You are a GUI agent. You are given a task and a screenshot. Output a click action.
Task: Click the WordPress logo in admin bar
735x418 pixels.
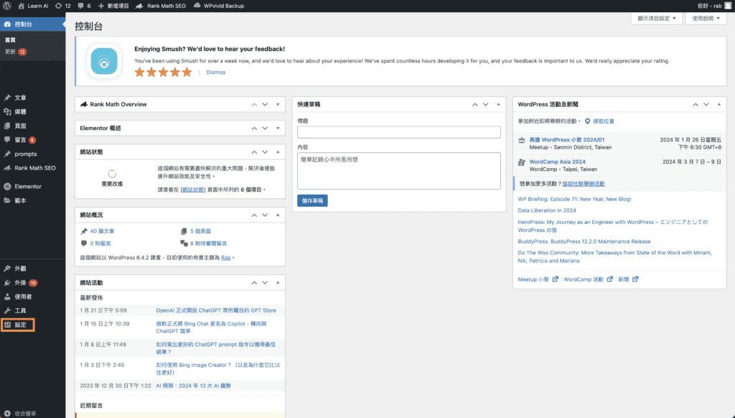tap(6, 6)
